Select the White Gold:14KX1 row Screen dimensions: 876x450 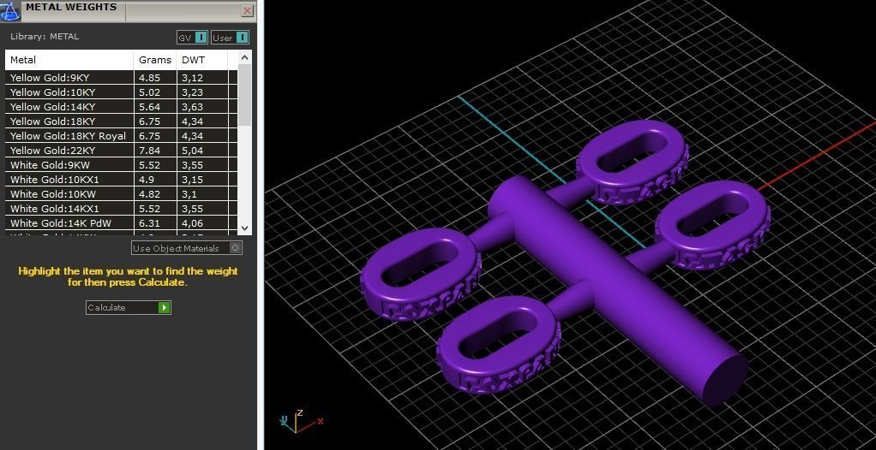coord(121,209)
